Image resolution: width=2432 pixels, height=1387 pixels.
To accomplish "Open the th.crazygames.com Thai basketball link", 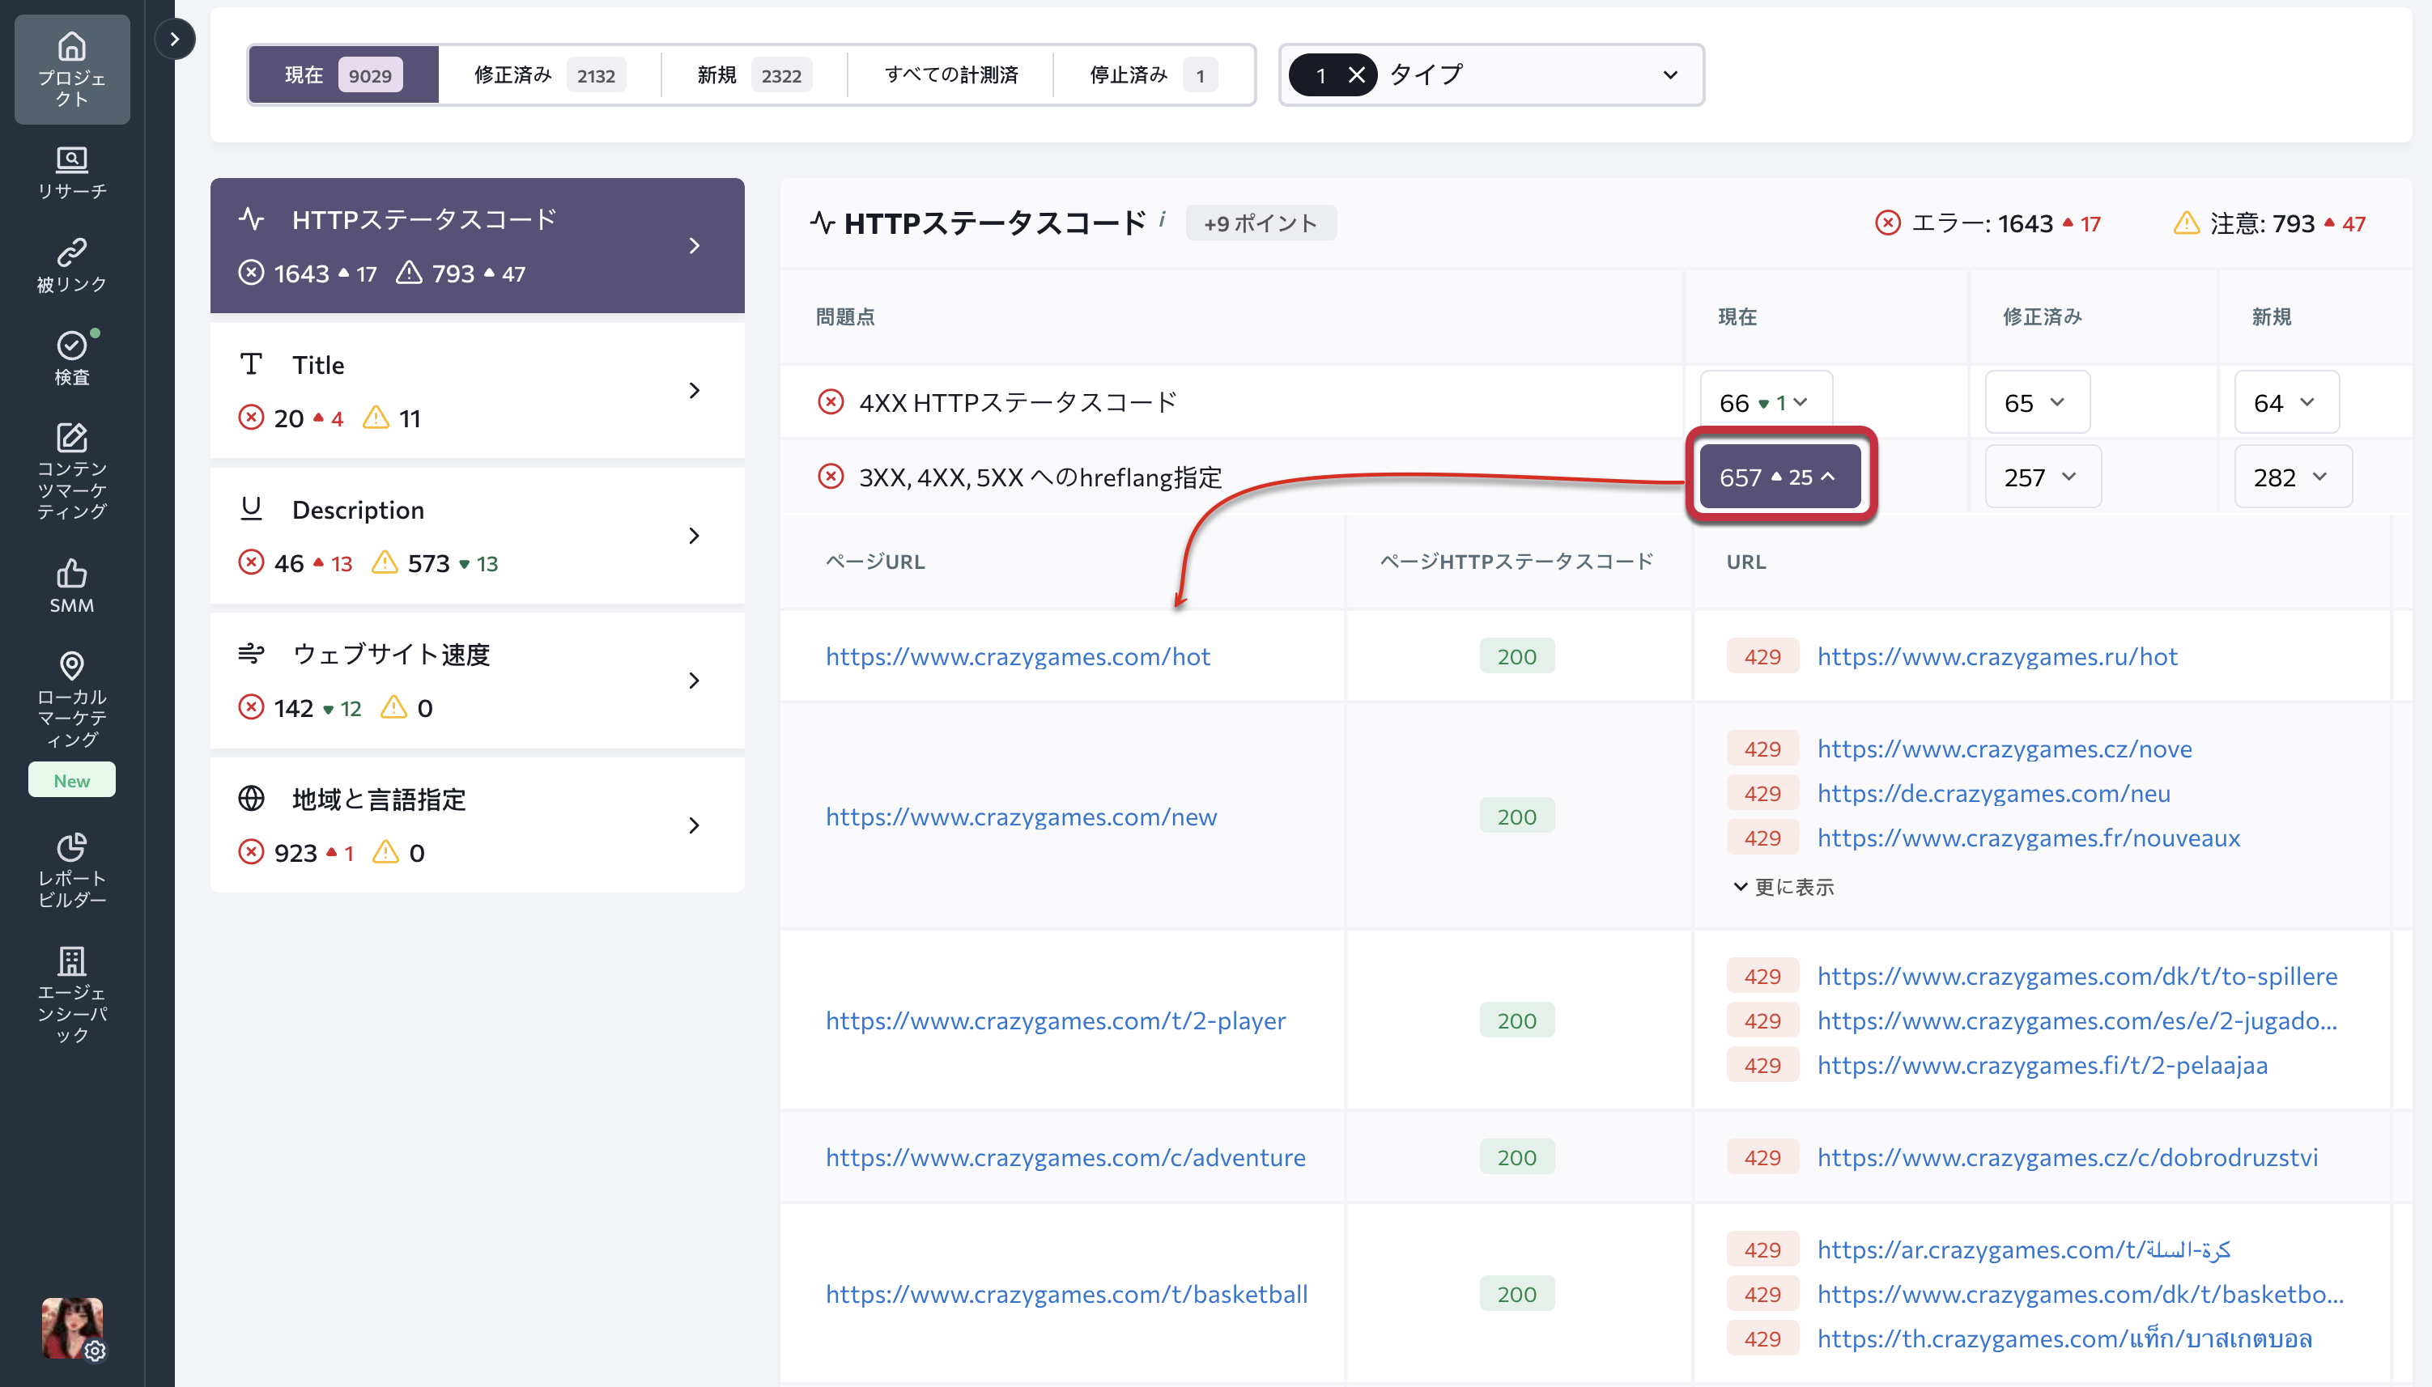I will 2064,1338.
